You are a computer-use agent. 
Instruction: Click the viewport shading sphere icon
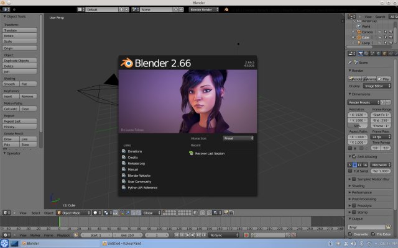[97, 213]
